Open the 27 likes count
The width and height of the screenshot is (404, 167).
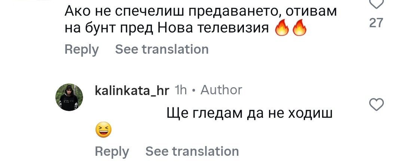[x=376, y=23]
